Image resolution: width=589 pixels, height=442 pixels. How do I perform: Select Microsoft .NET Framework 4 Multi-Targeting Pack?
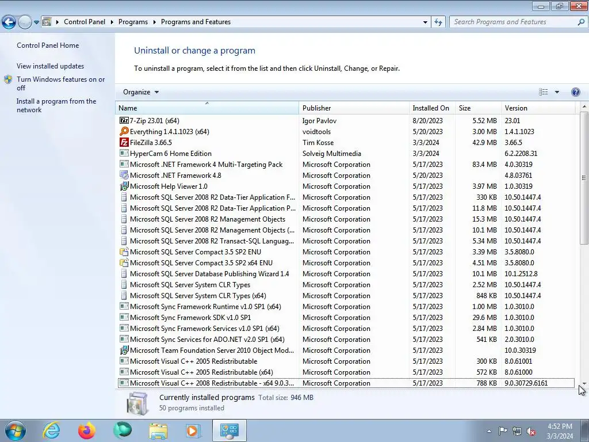click(346, 164)
